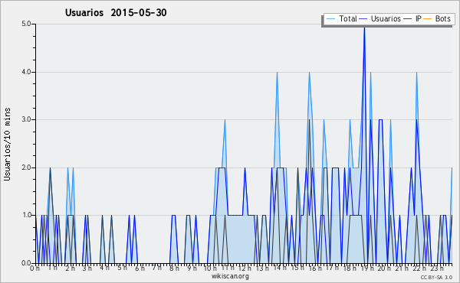Click the '6 h' x-axis label
The width and height of the screenshot is (460, 283).
click(x=140, y=268)
